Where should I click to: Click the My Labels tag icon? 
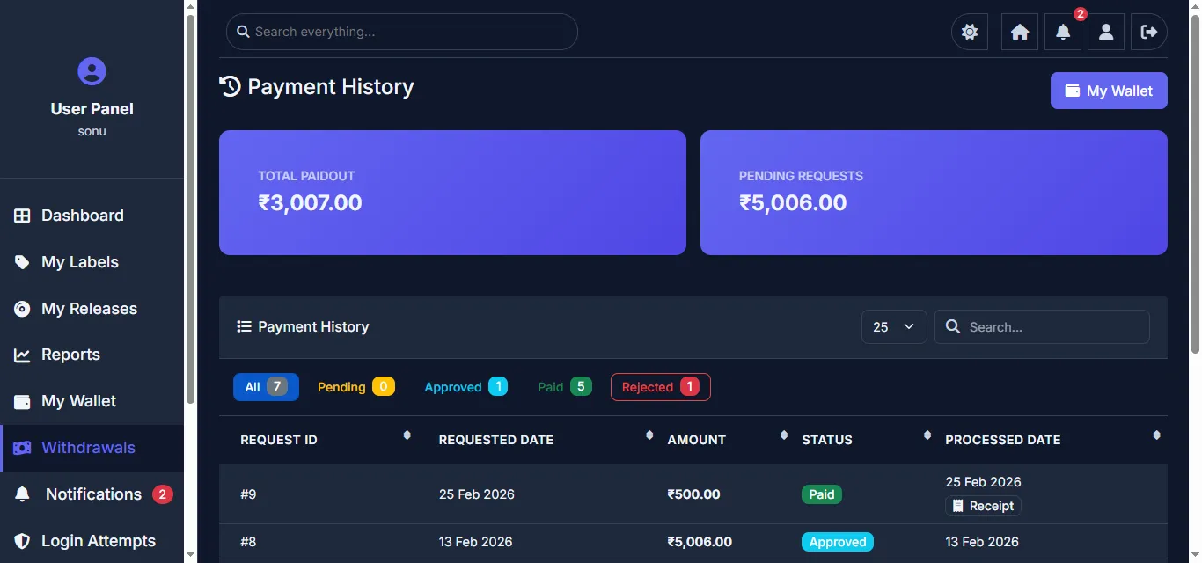[23, 262]
